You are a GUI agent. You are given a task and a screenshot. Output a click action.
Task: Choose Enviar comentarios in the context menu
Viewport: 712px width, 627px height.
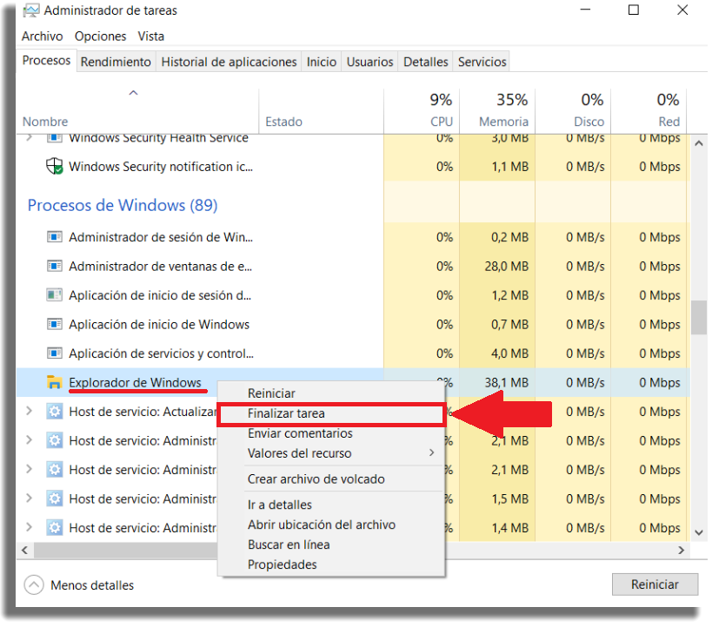click(x=331, y=433)
